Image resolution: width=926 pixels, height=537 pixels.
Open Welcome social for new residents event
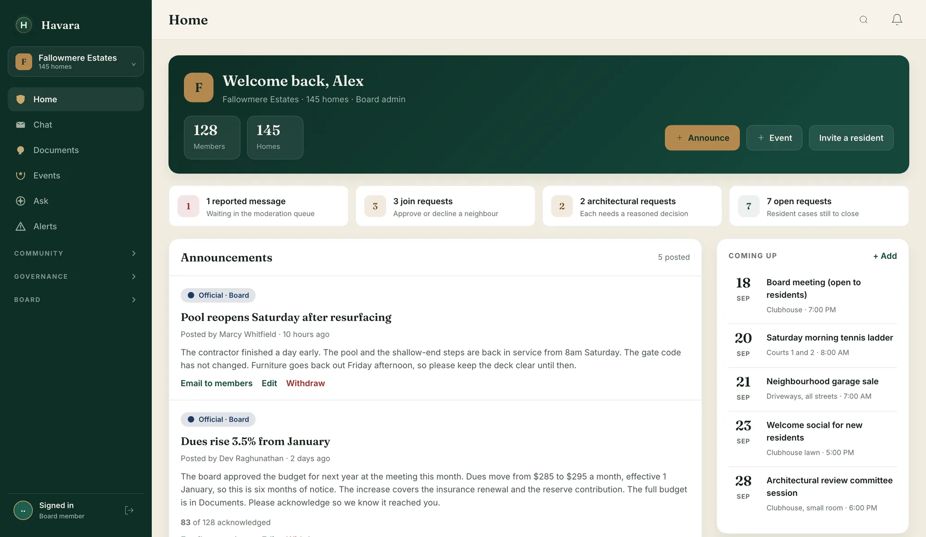[813, 439]
